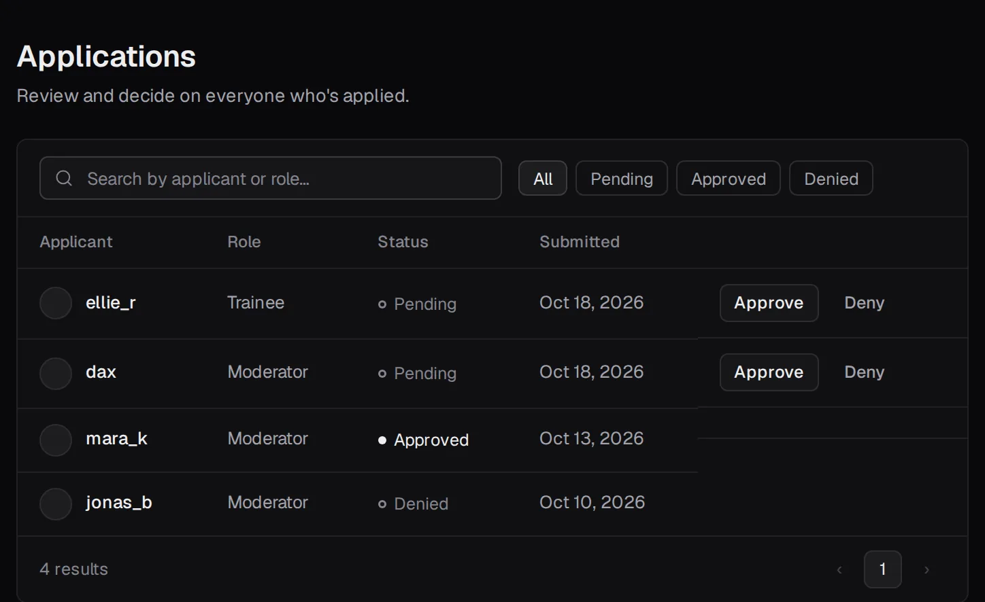Filter by Pending applications
Viewport: 985px width, 602px height.
coord(622,178)
